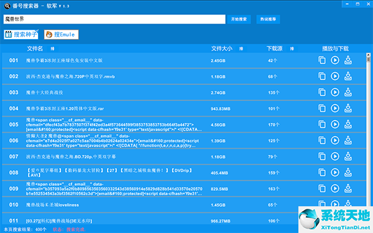
Task: Play the row 007 result
Action: tap(335, 157)
